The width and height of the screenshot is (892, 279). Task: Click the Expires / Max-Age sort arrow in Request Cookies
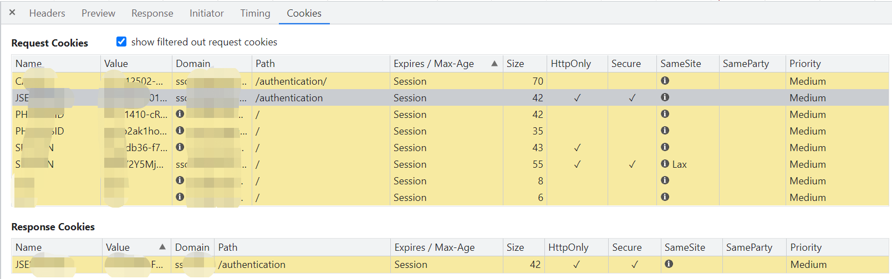494,64
